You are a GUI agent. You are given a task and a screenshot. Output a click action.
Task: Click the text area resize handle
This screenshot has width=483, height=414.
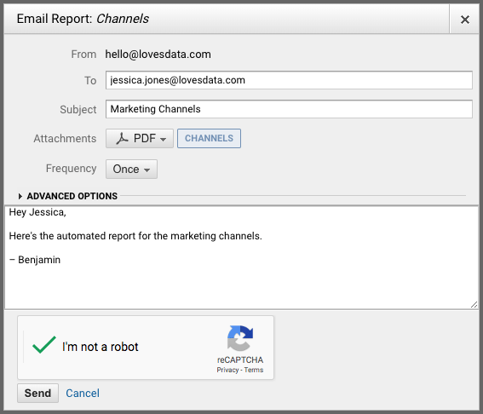coord(474,305)
